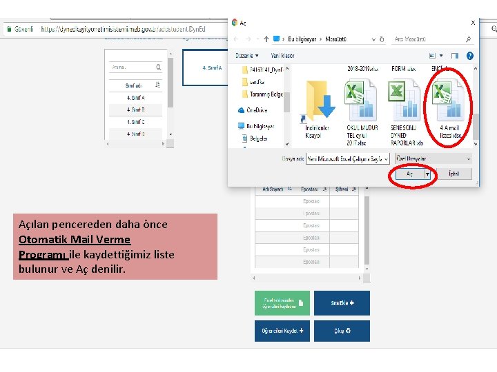Select the 'sertifka' folder in navigation pane
The height and width of the screenshot is (372, 497).
tap(253, 82)
